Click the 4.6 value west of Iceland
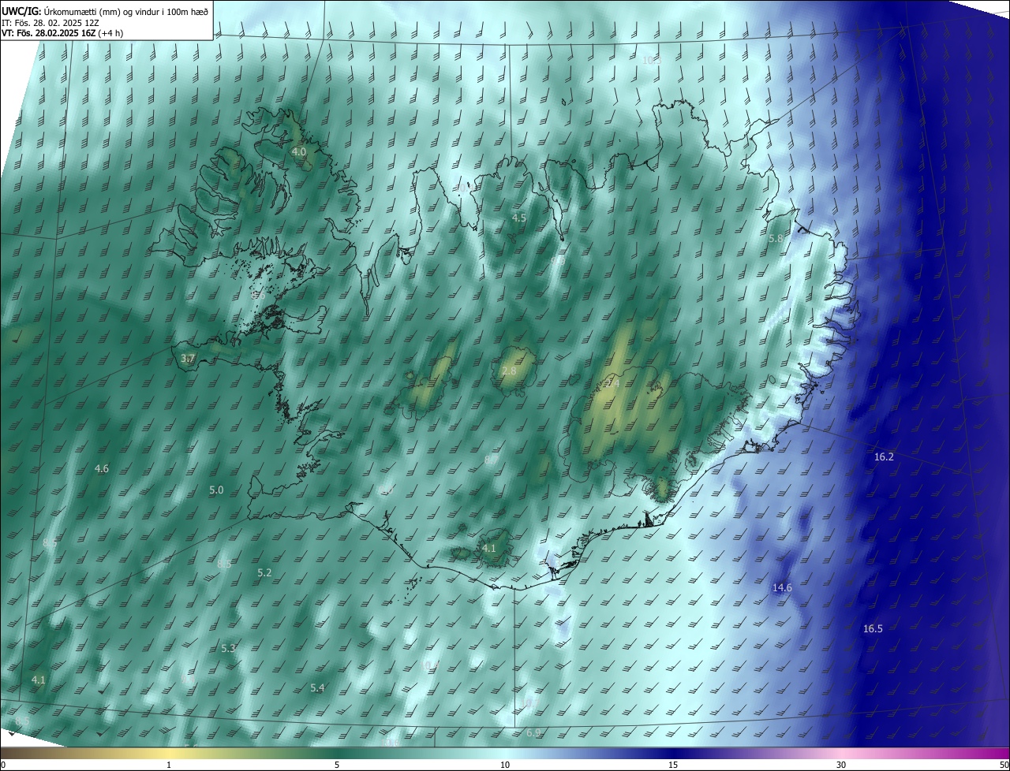The height and width of the screenshot is (771, 1010). [102, 468]
